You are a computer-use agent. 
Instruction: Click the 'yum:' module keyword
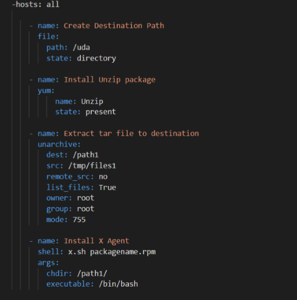46,91
